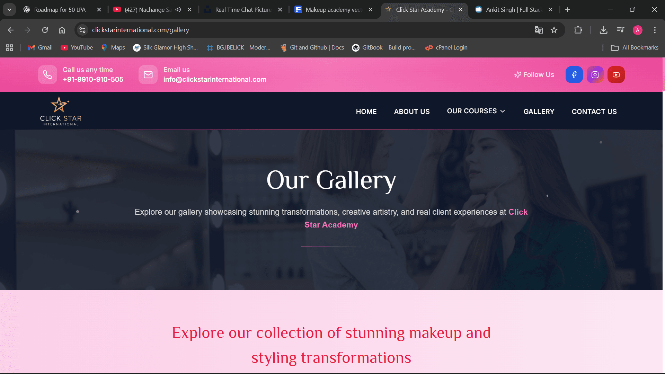Open the Extensions puzzle icon

pos(578,30)
